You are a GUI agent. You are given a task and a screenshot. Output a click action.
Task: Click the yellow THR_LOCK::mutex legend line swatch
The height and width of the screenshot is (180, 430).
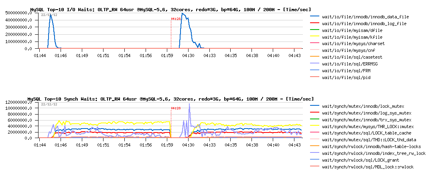[315, 127]
